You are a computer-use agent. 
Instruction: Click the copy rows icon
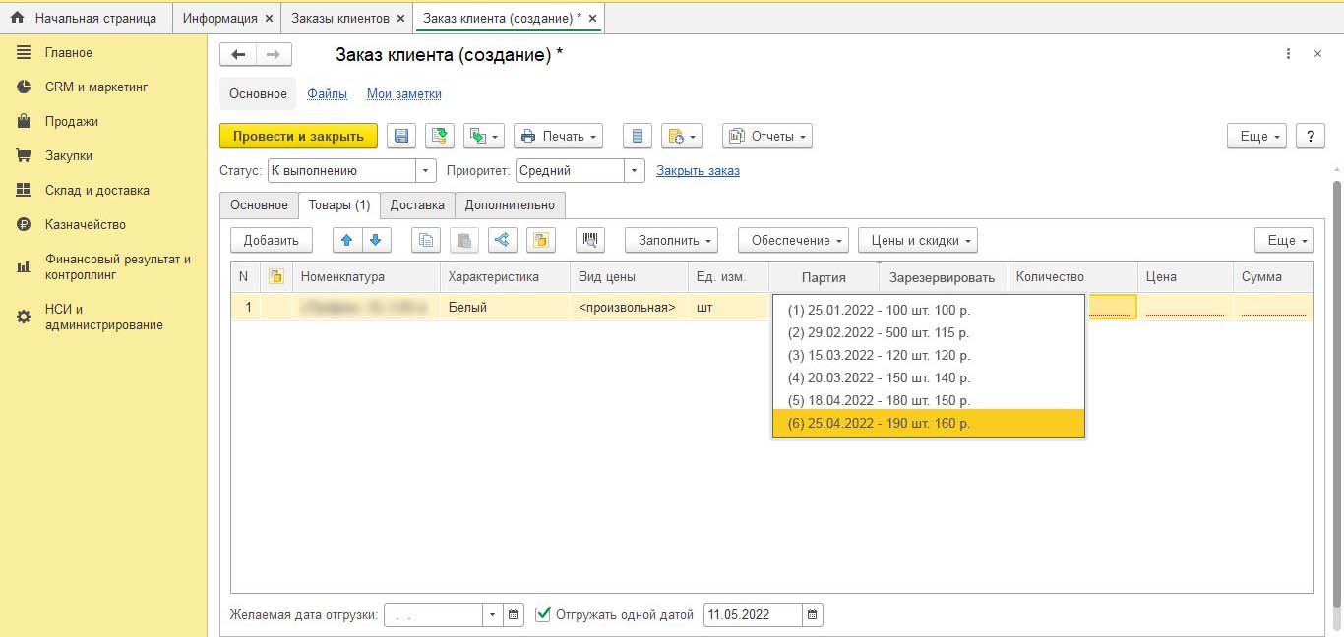(x=426, y=240)
